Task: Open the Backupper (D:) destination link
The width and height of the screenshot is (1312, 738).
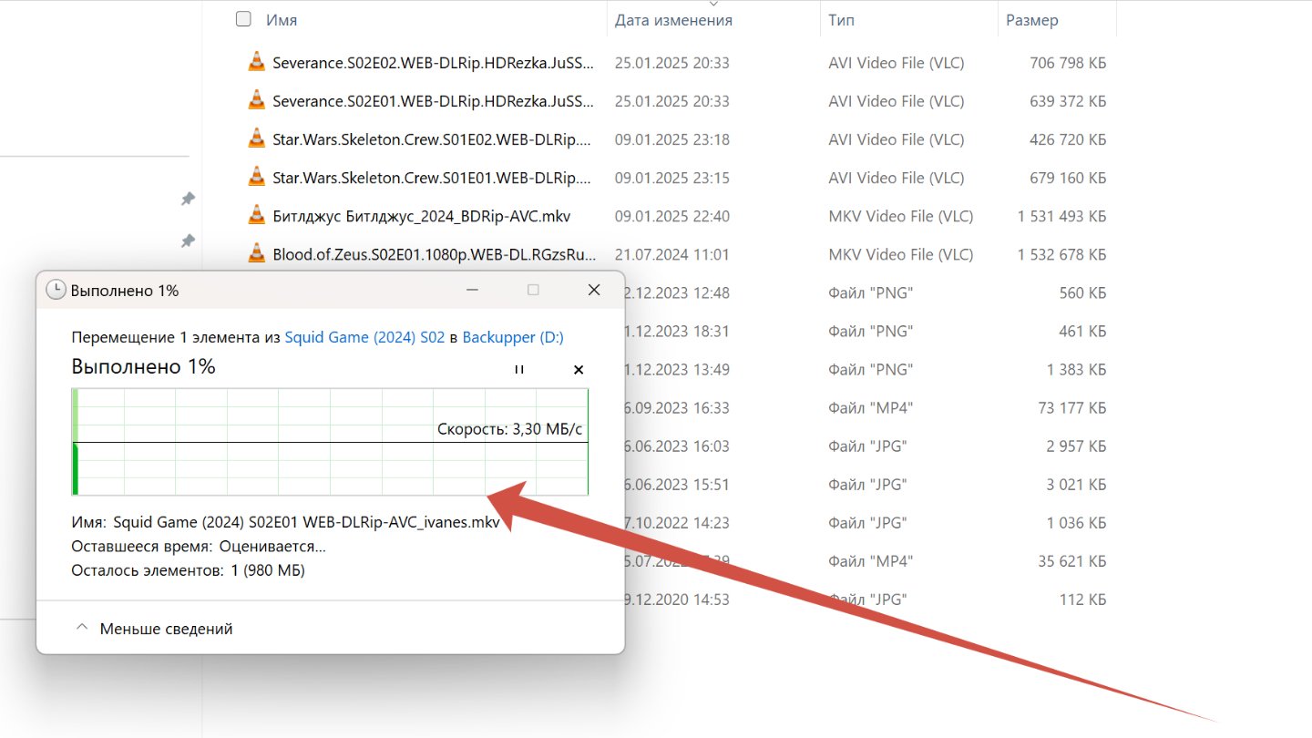Action: pyautogui.click(x=512, y=337)
